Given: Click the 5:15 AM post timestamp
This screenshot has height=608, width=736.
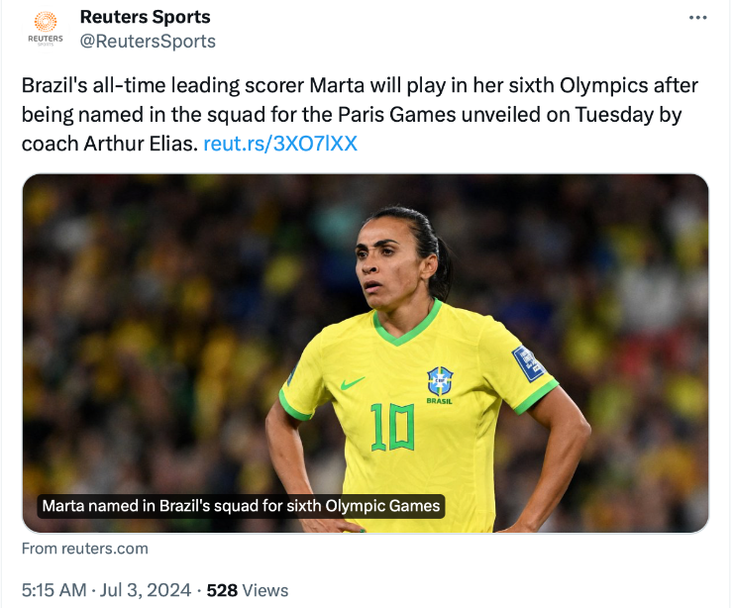Looking at the screenshot, I should tap(53, 590).
